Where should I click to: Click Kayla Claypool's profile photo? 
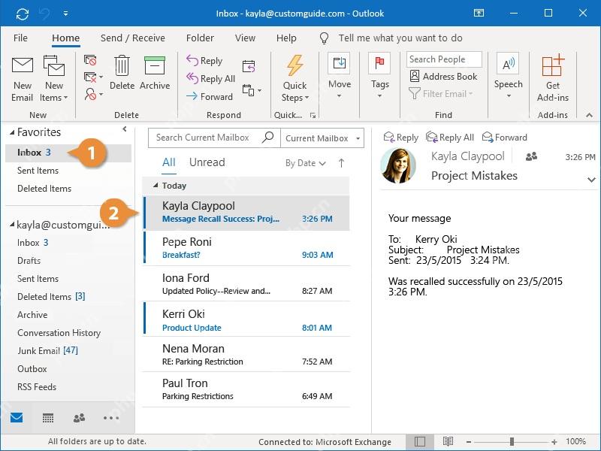398,165
